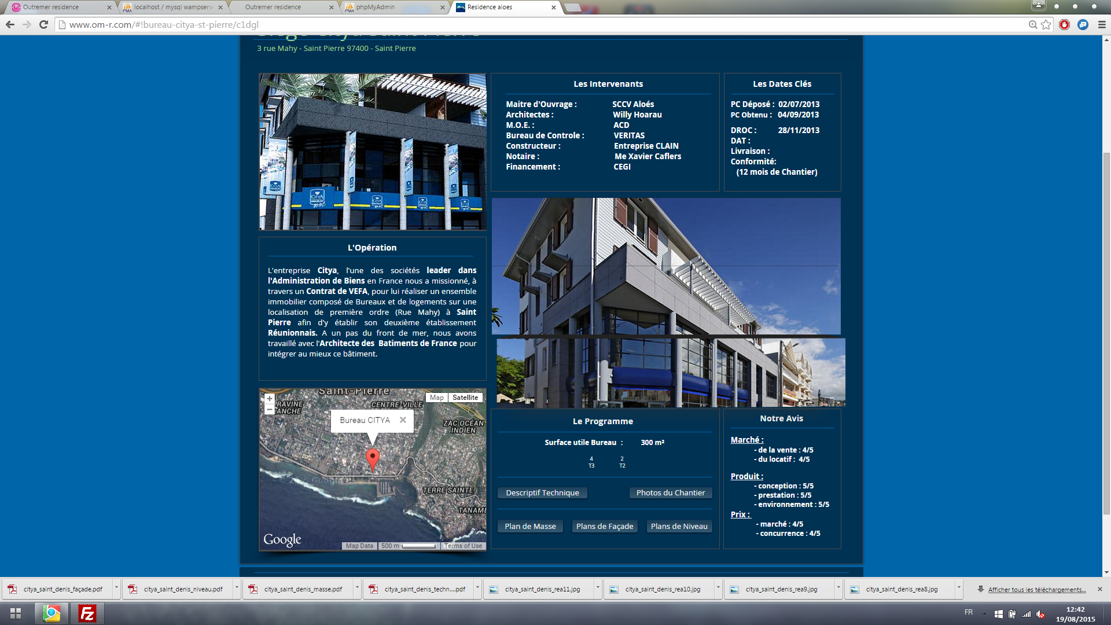Switch to phpMyAdmin tab

tap(394, 8)
